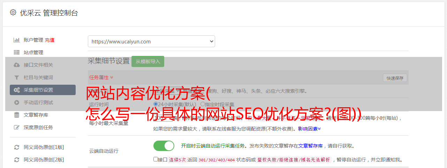The height and width of the screenshot is (168, 447).
Task: Click the edit icon beside 深度原创任务
Action: point(16,127)
